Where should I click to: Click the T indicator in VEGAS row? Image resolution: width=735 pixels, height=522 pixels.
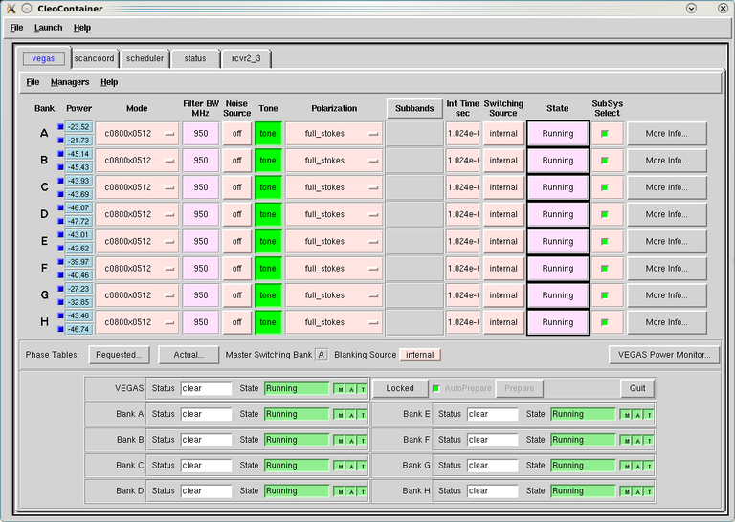363,389
